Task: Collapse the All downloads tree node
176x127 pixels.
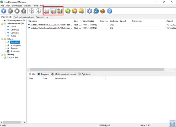Action: point(2,24)
